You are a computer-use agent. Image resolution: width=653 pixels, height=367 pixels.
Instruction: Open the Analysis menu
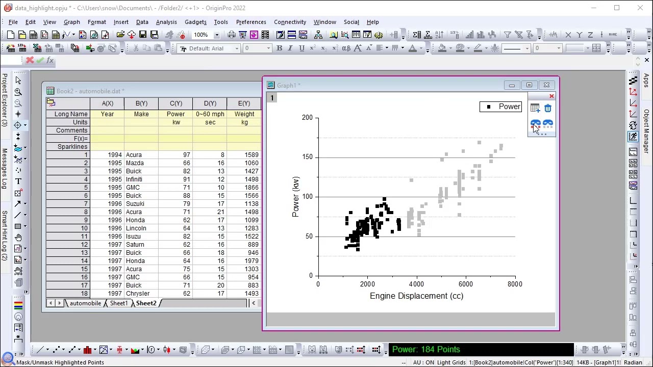pyautogui.click(x=166, y=22)
